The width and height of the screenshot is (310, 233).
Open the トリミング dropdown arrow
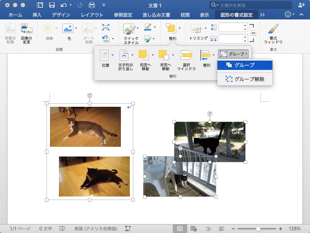pos(205,28)
